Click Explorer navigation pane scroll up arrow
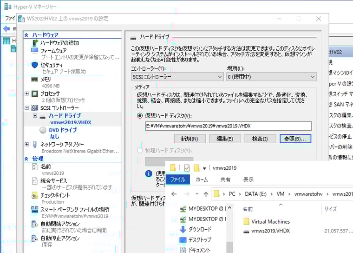 point(229,208)
